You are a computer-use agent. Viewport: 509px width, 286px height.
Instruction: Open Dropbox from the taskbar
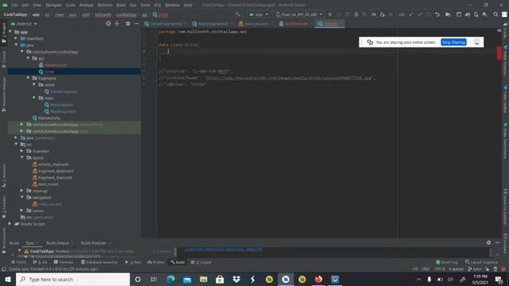[236, 279]
